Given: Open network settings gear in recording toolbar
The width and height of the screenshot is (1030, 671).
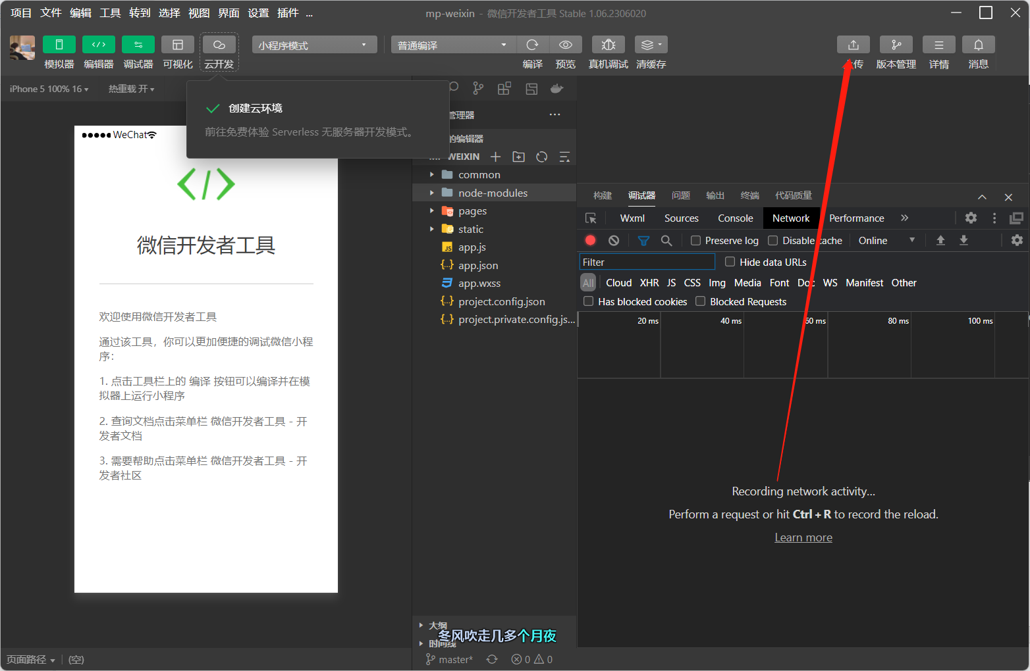Looking at the screenshot, I should tap(1017, 241).
